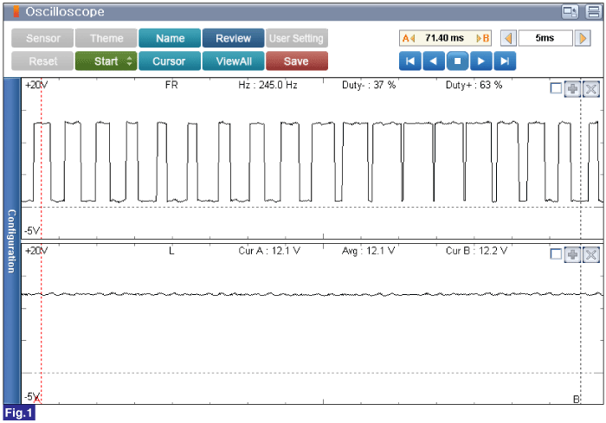Save the oscilloscope capture
Image resolution: width=606 pixels, height=423 pixels.
tap(296, 61)
